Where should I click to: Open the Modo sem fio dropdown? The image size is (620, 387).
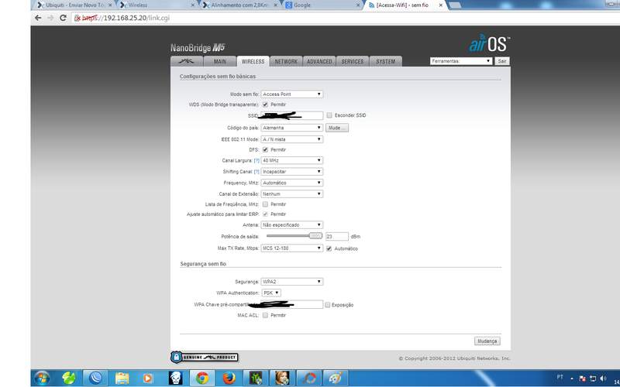(x=292, y=94)
